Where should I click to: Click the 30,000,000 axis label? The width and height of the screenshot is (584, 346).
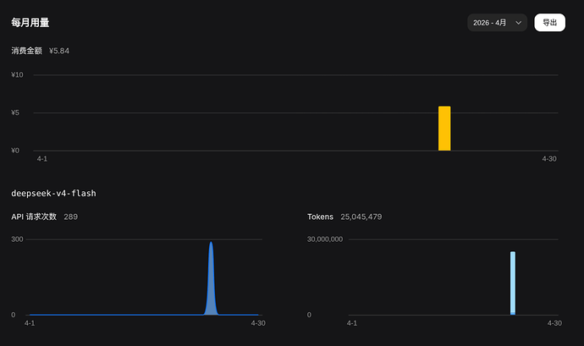[x=325, y=239]
